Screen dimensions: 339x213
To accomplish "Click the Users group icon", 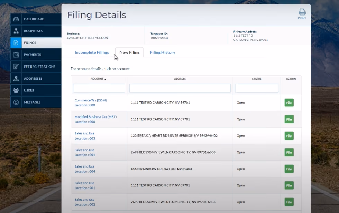I will pos(16,90).
